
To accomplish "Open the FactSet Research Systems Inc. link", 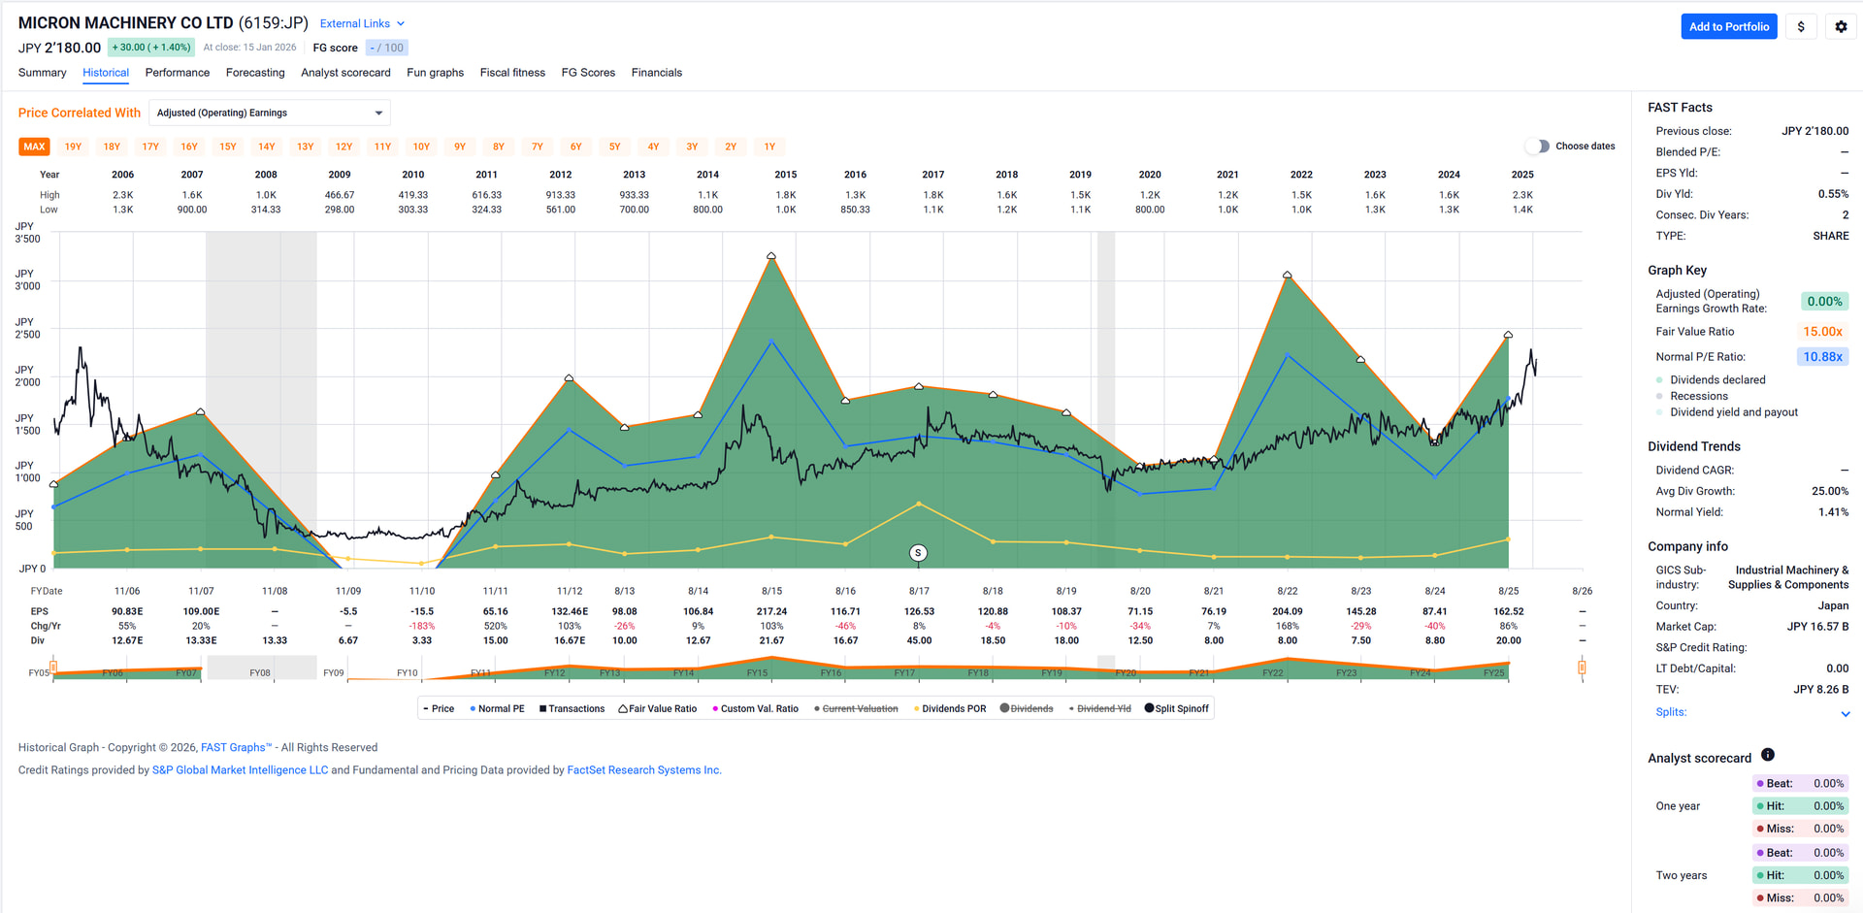I will point(643,770).
